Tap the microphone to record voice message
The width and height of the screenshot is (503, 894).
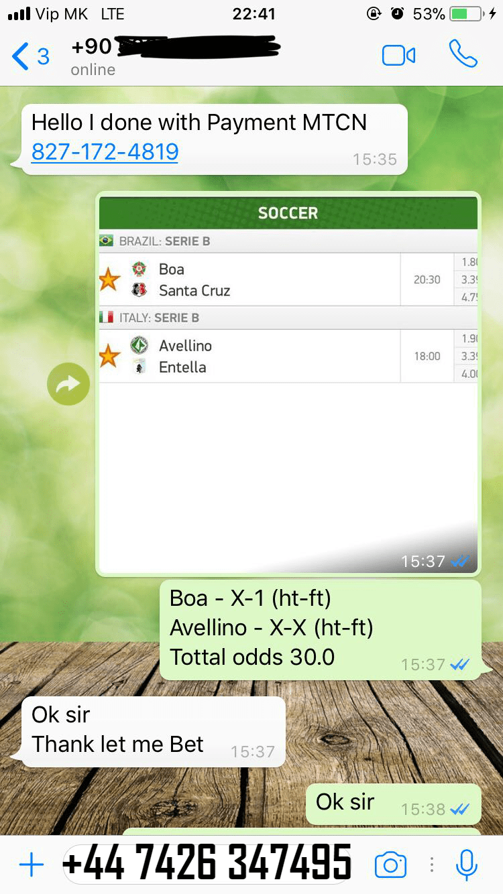(466, 865)
